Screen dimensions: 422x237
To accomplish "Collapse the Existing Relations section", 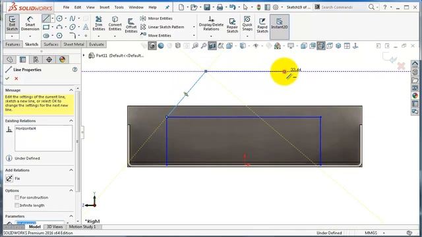I will coord(71,120).
